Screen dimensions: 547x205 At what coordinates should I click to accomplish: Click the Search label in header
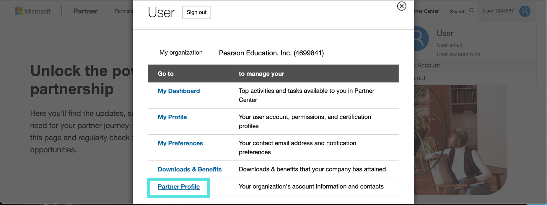458,11
